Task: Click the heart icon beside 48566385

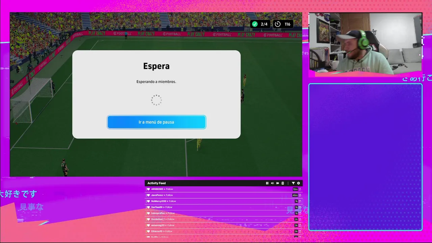Action: tap(148, 189)
